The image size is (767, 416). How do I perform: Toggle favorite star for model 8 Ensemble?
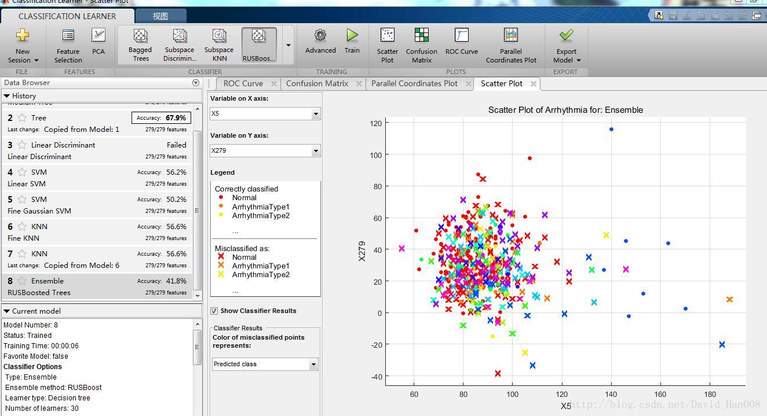[22, 281]
